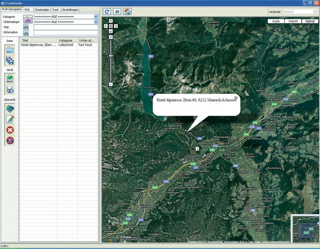
Task: Click the home icon in the map toolbar
Action: 127,12
